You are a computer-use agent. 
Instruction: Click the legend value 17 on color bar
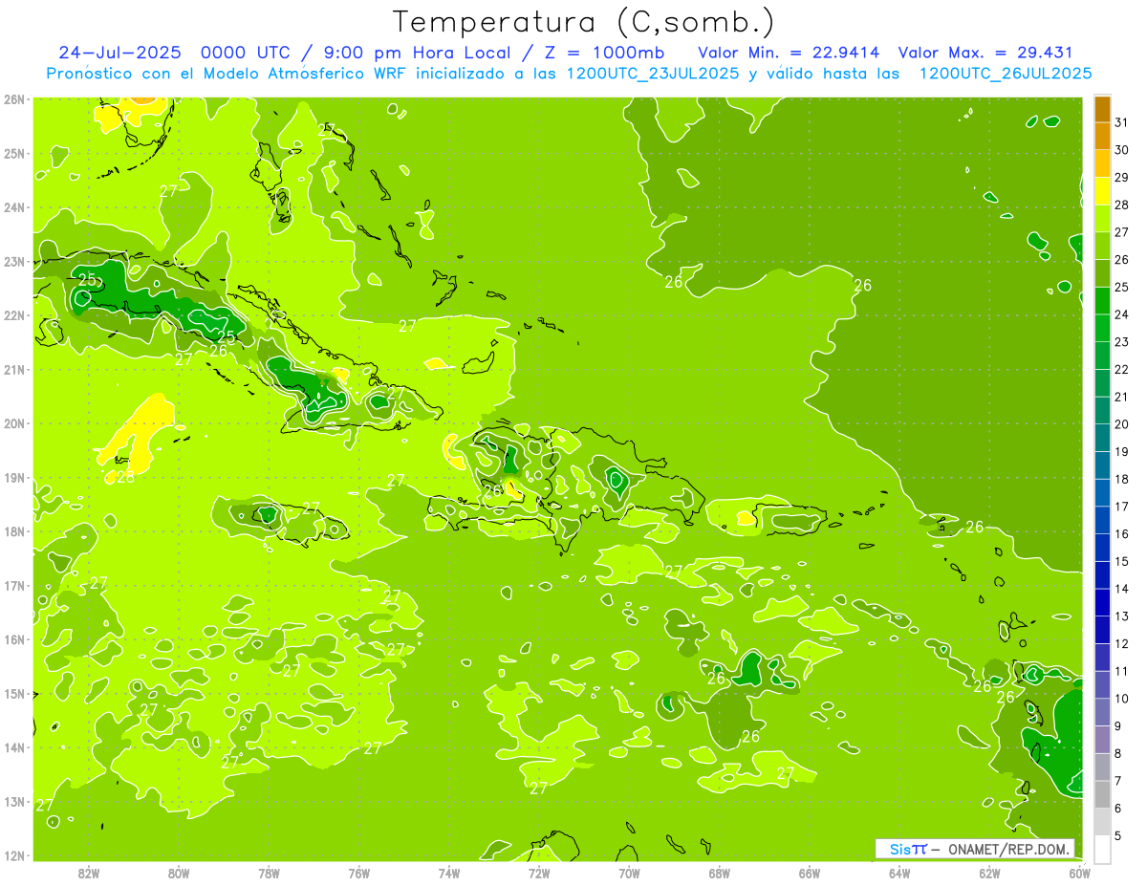pyautogui.click(x=1122, y=506)
